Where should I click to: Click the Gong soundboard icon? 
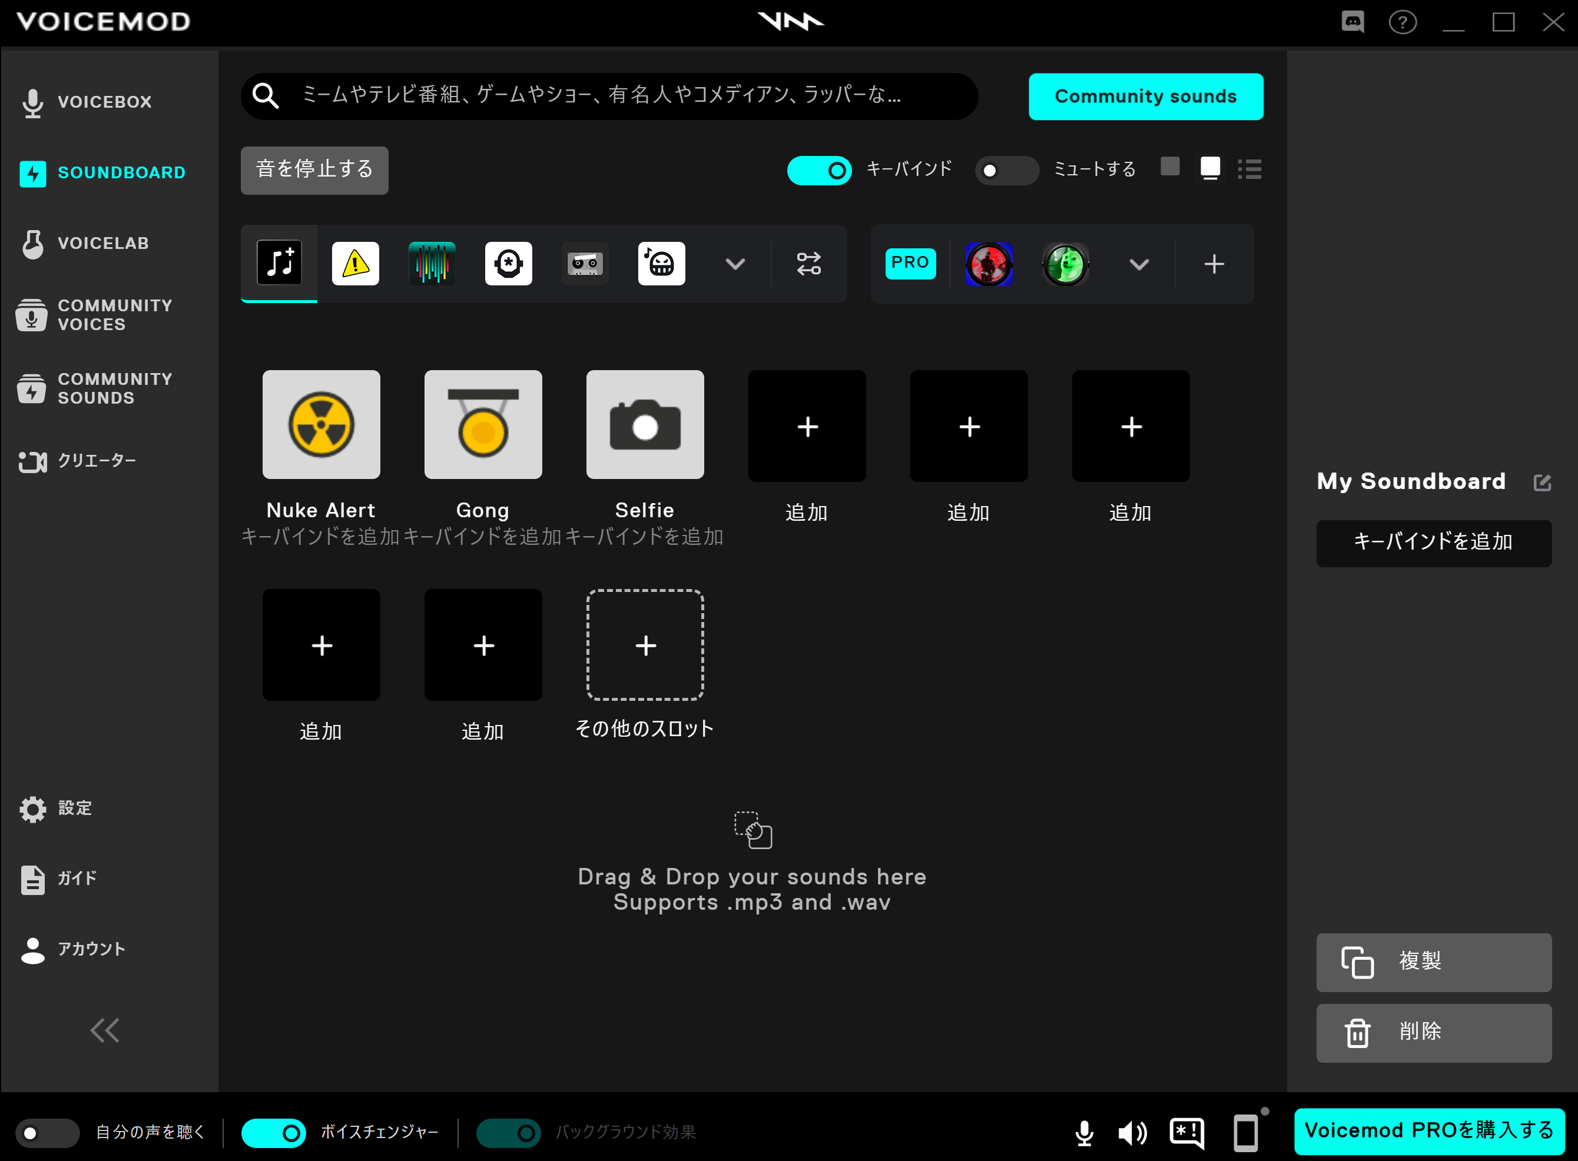pyautogui.click(x=483, y=427)
